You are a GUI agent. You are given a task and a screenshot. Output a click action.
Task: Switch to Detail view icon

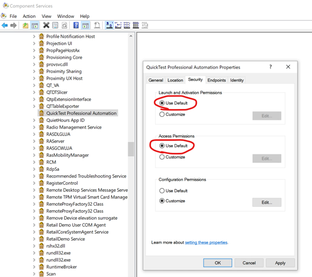click(x=136, y=25)
